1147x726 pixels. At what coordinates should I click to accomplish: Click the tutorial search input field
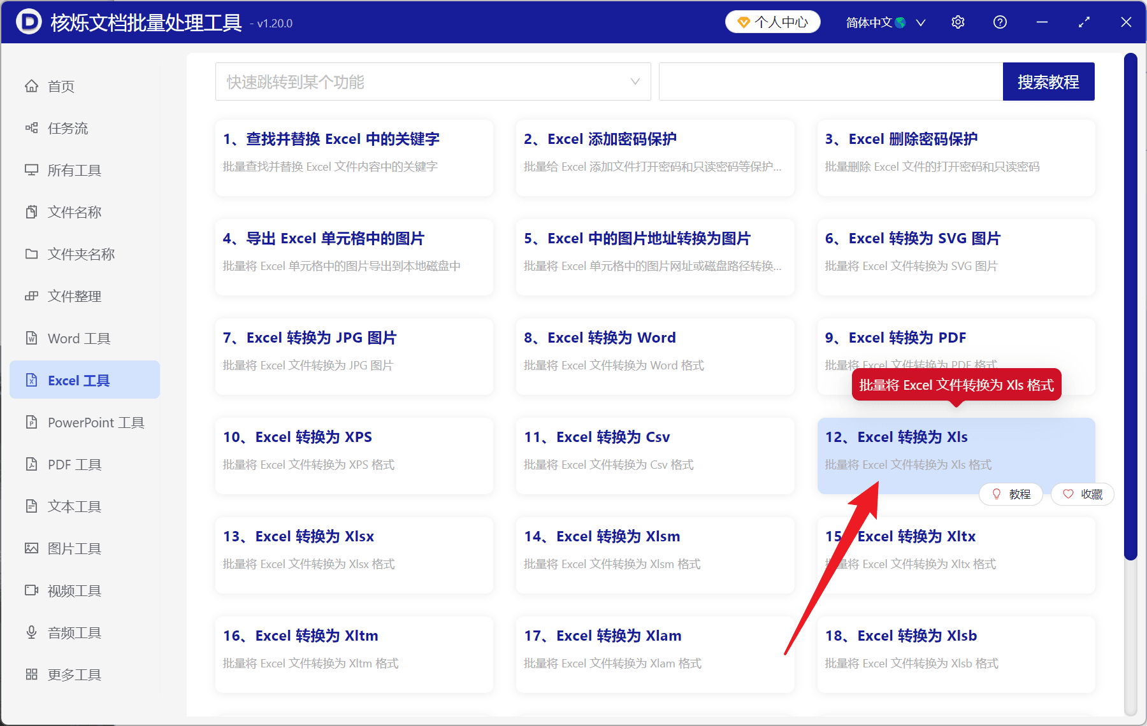[831, 82]
